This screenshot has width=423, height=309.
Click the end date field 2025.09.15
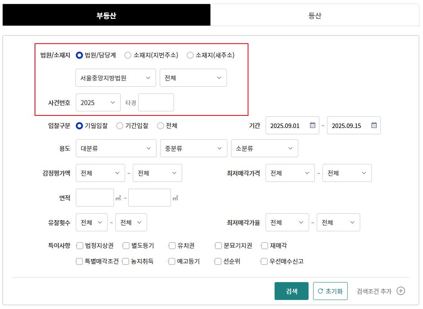pos(354,125)
